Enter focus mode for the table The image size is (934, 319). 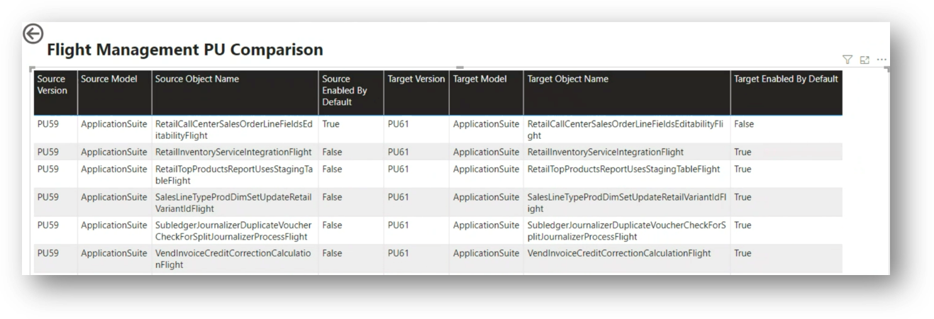coord(864,60)
